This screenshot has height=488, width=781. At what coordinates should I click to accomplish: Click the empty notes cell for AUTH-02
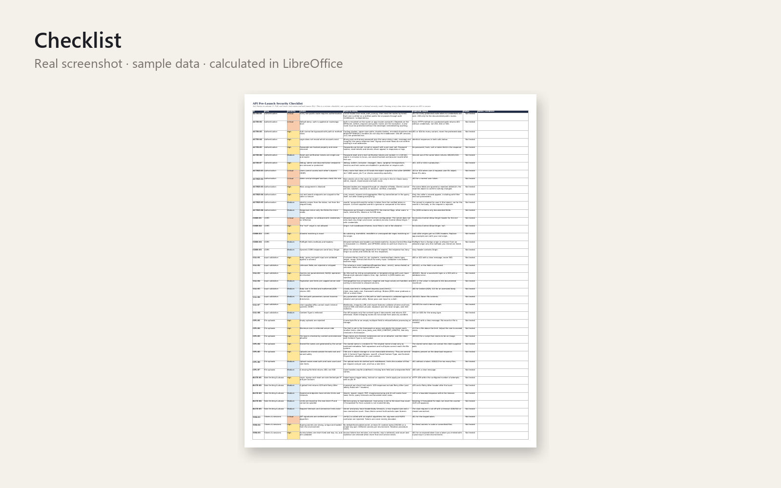(503, 125)
